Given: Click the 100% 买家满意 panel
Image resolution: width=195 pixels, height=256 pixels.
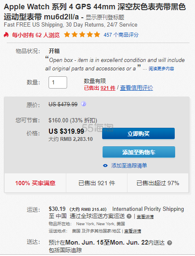Looking at the screenshot, I should [35, 183].
